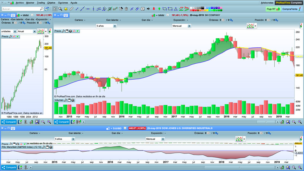
Task: Pick the black color swatch
Action: coord(203,8)
